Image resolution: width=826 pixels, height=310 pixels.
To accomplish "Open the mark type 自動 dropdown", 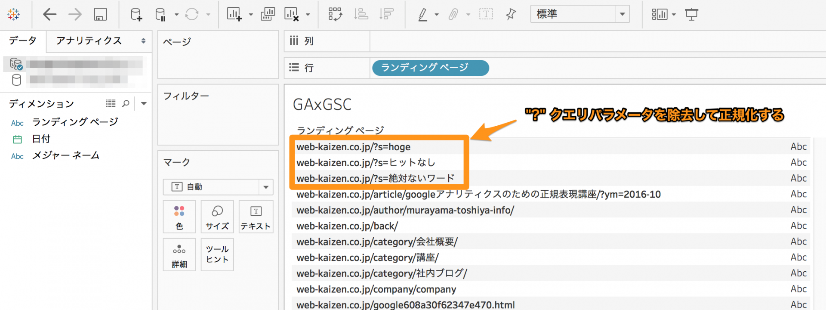I will point(218,187).
